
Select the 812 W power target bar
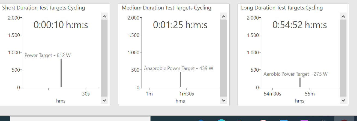61,73
